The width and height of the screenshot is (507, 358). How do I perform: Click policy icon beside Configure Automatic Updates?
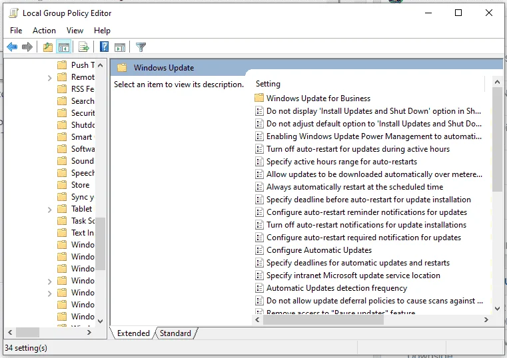tap(259, 250)
